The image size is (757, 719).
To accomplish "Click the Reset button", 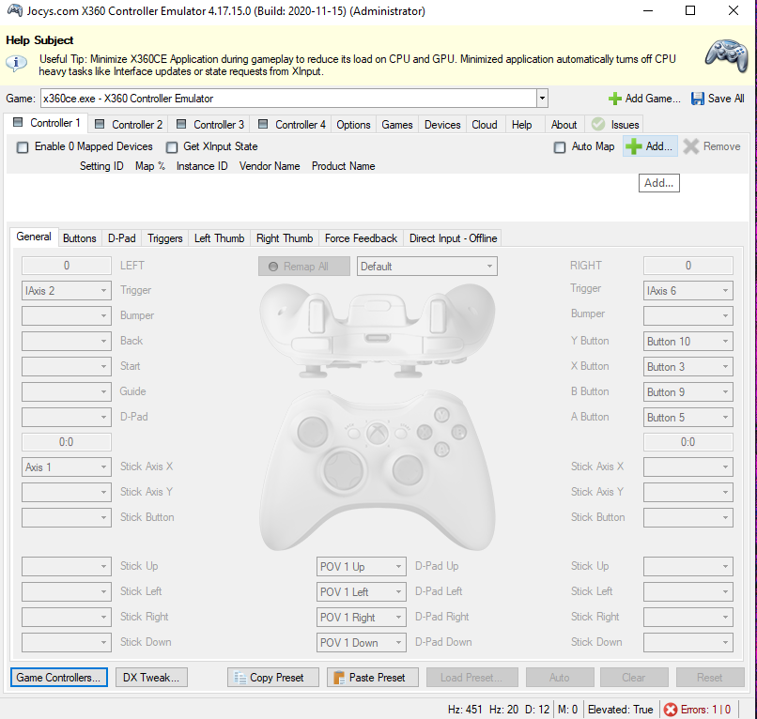I will [x=710, y=678].
